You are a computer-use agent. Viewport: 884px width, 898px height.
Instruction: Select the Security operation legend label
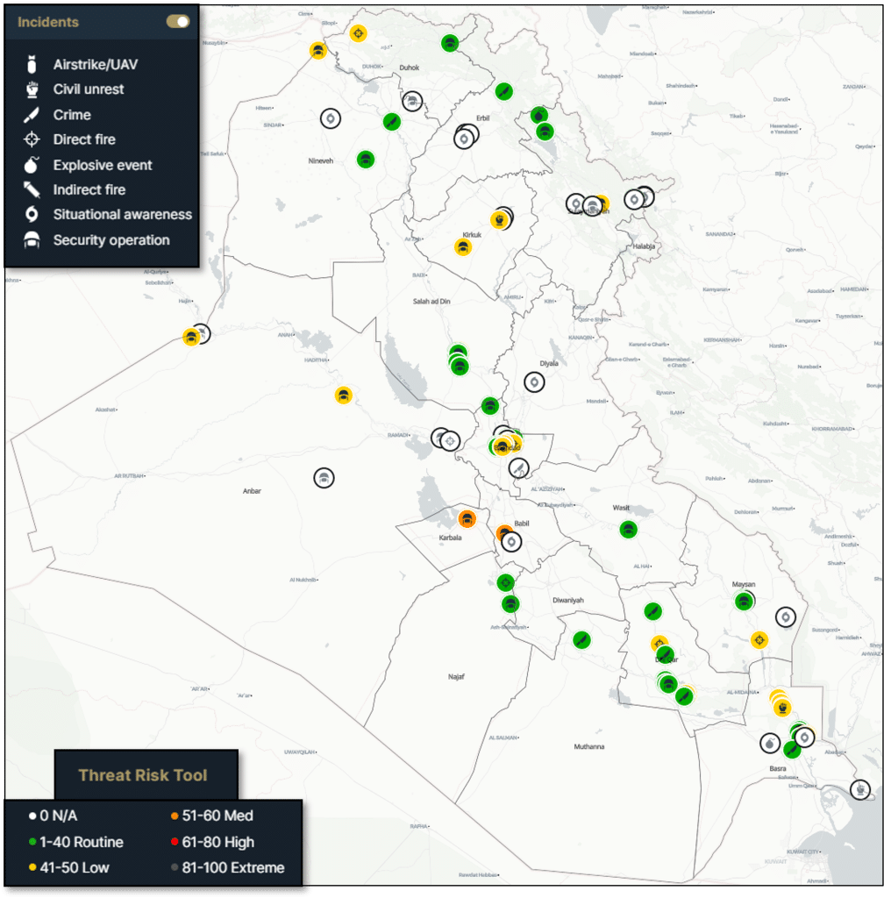point(111,240)
